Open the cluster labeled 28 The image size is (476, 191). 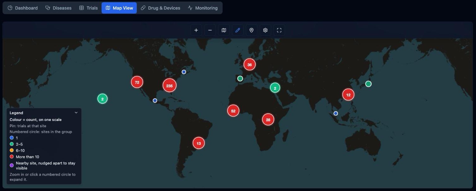point(268,119)
